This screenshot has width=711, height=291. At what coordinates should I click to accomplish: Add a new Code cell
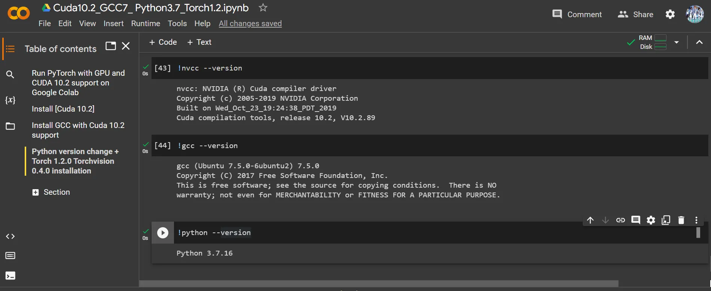[x=163, y=42]
